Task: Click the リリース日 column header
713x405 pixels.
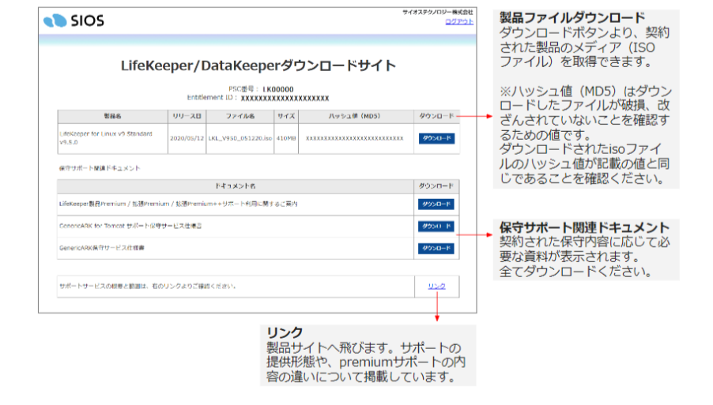Action: pos(187,116)
